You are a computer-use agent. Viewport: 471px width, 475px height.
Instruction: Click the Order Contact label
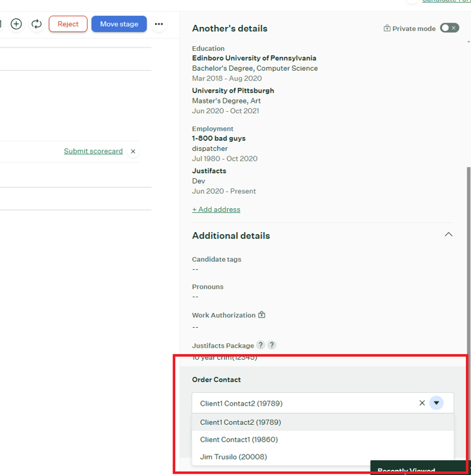216,380
